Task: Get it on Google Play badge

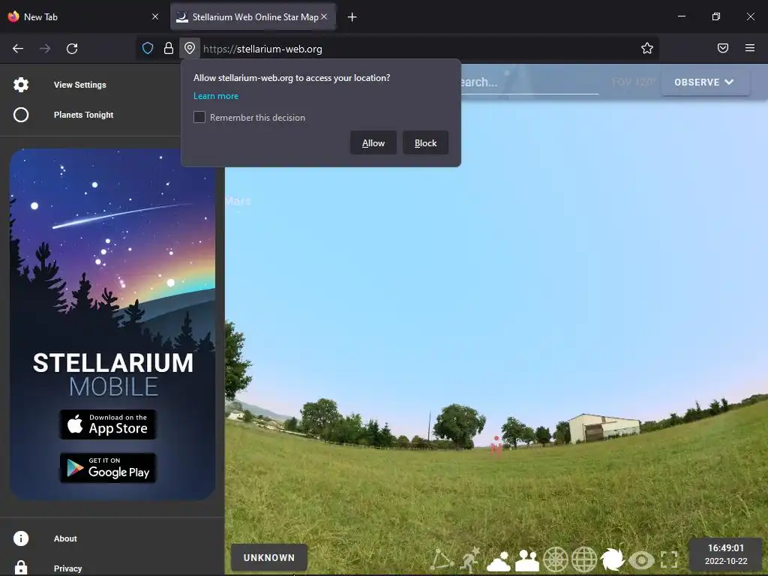Action: pyautogui.click(x=108, y=468)
